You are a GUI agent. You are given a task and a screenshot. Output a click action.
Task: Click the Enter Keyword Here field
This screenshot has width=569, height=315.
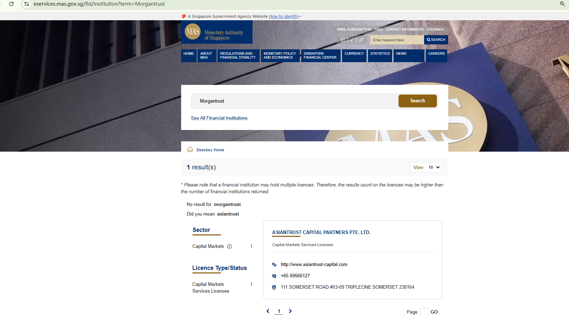[x=397, y=40]
